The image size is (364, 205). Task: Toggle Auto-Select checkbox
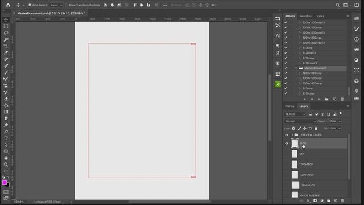(30, 5)
